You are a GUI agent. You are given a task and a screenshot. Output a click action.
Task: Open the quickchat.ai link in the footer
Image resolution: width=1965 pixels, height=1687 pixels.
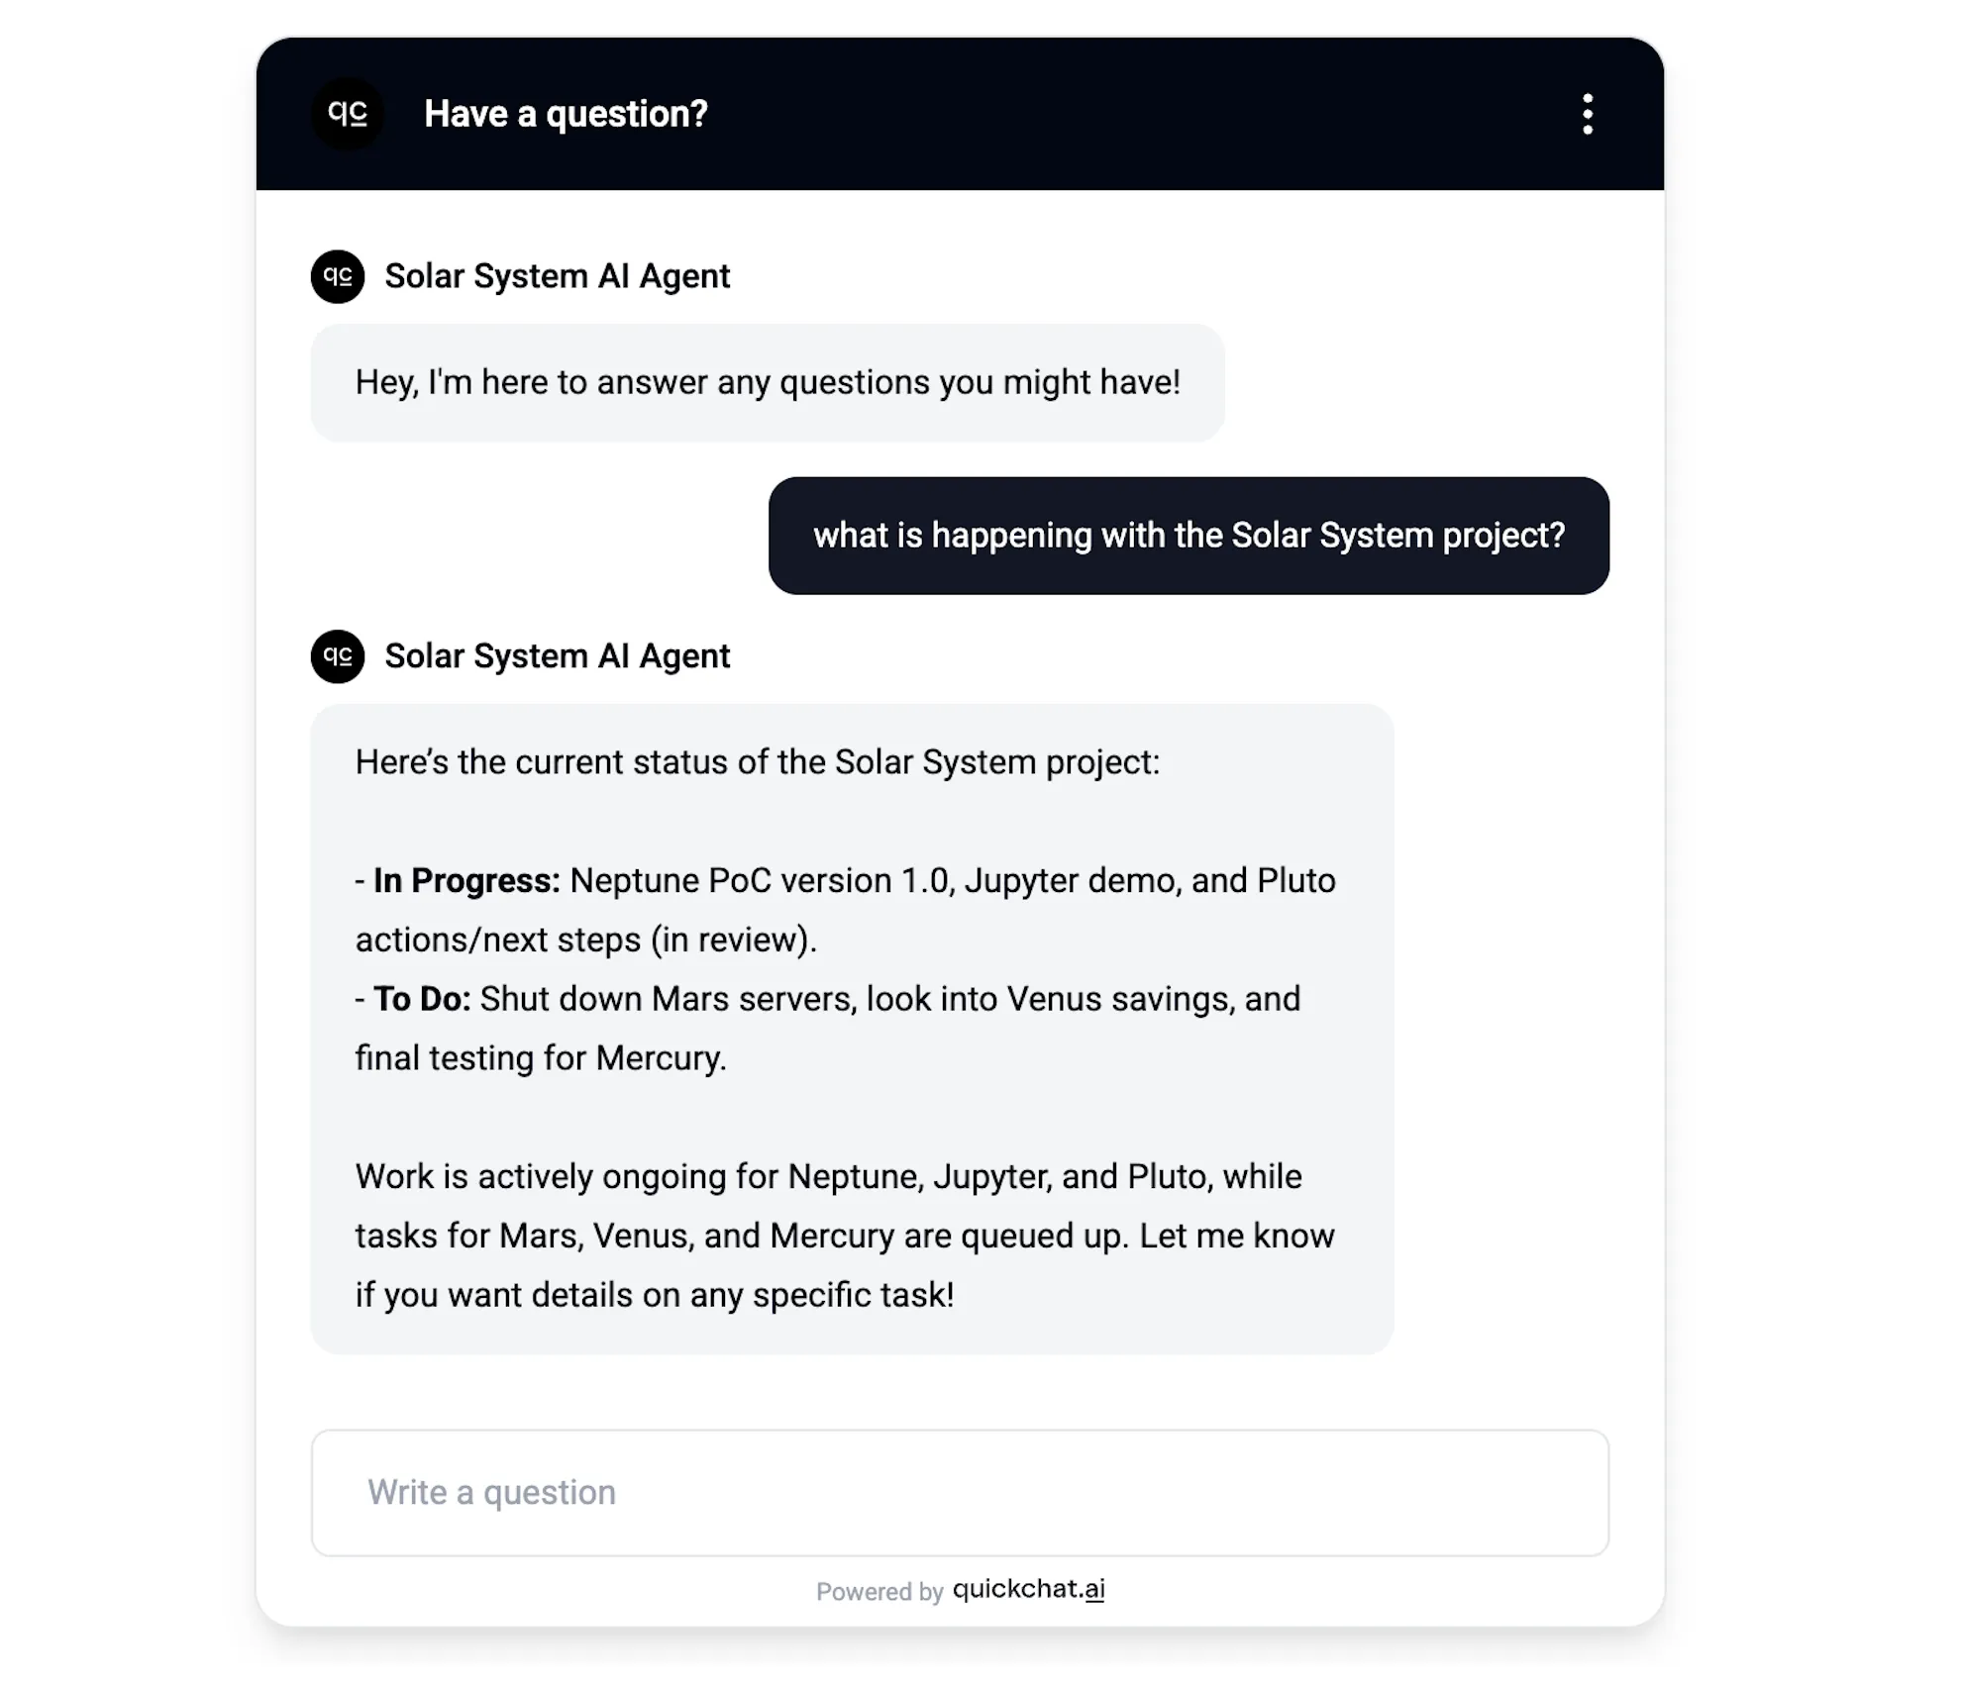click(x=1028, y=1589)
